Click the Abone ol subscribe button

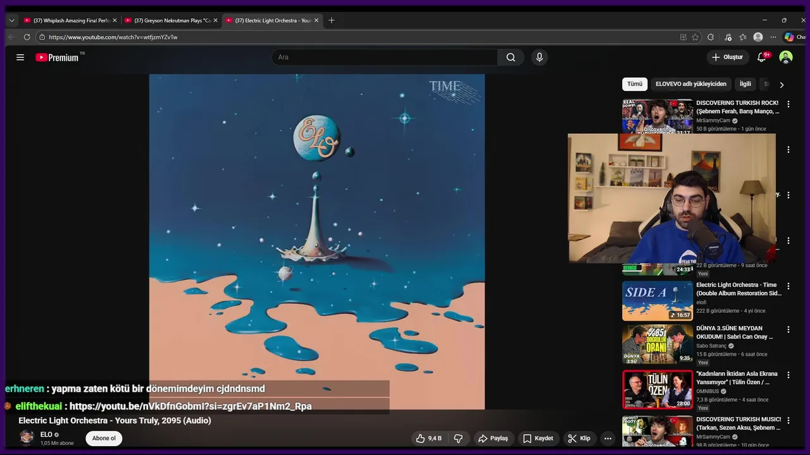click(104, 439)
